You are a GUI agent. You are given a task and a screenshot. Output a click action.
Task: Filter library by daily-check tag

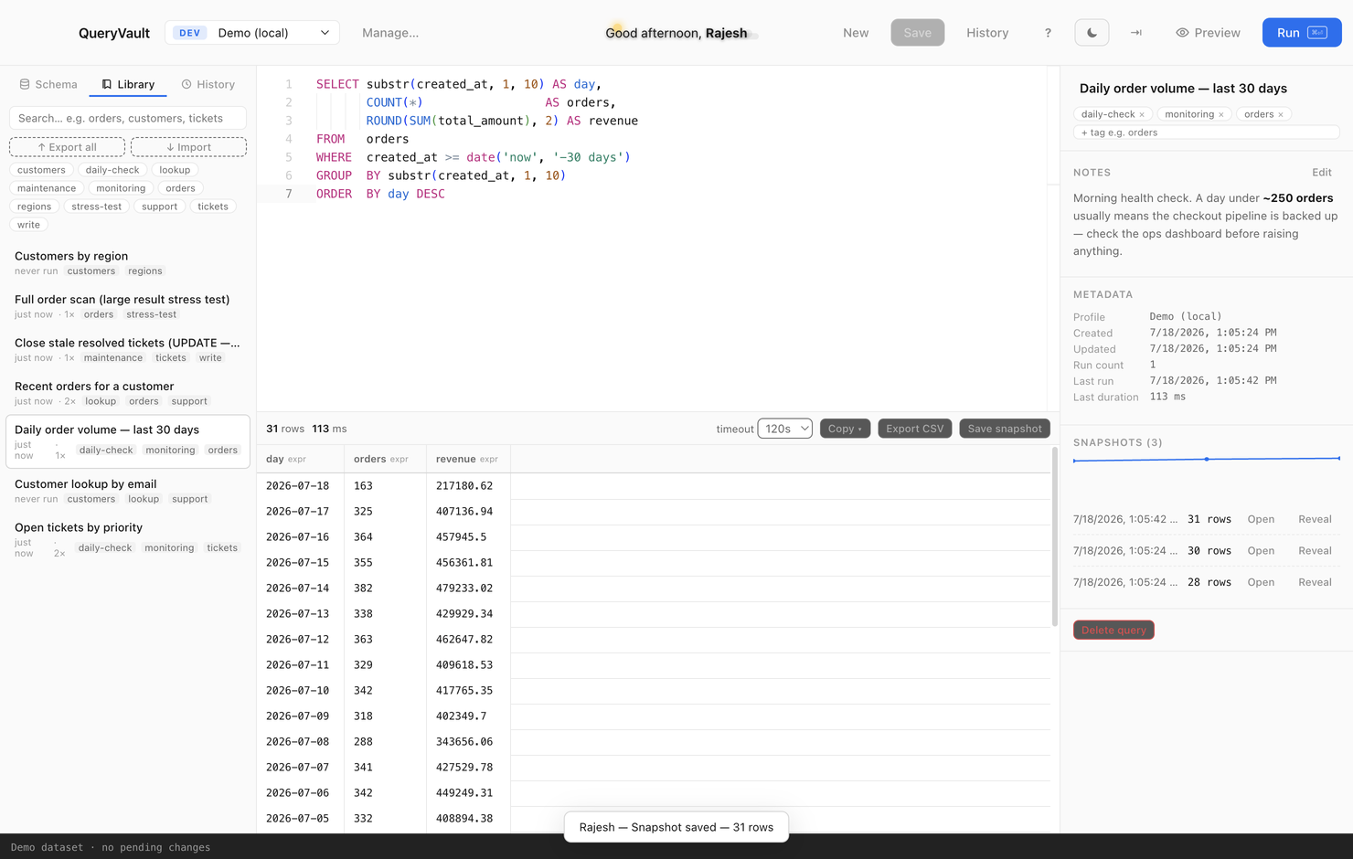coord(112,170)
